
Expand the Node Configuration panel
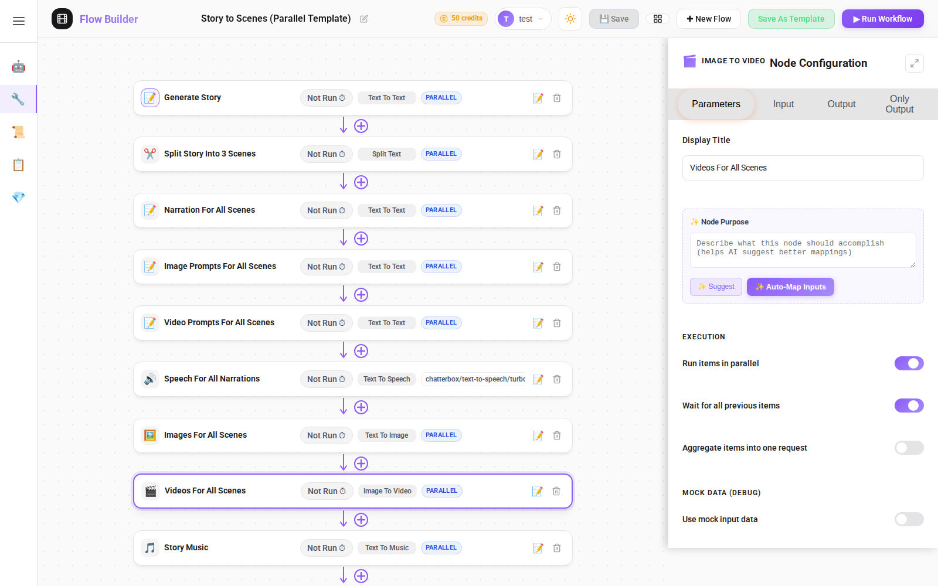coord(914,63)
